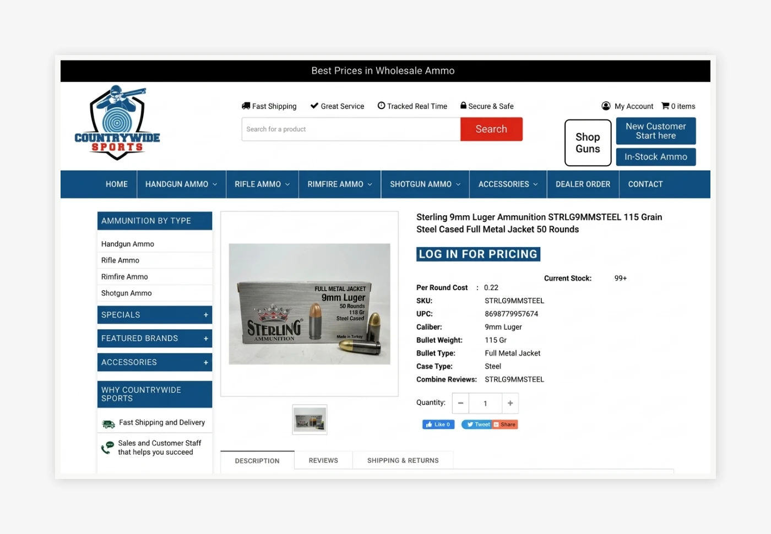Expand the Handgun Ammo dropdown menu
The height and width of the screenshot is (534, 771).
pyautogui.click(x=215, y=184)
